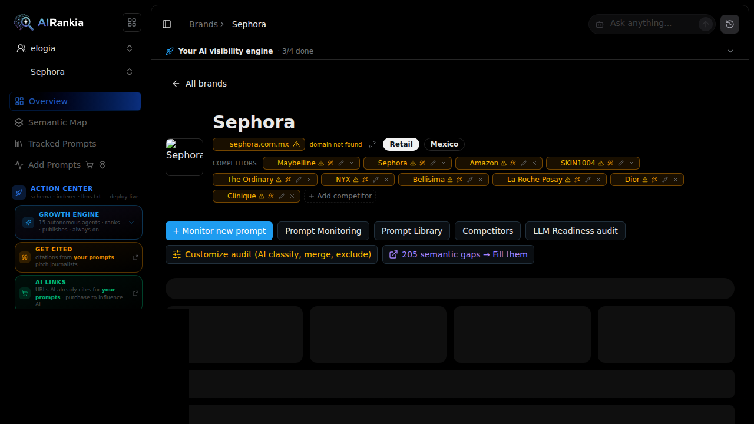Go back to All brands
Image resolution: width=754 pixels, height=424 pixels.
(199, 84)
